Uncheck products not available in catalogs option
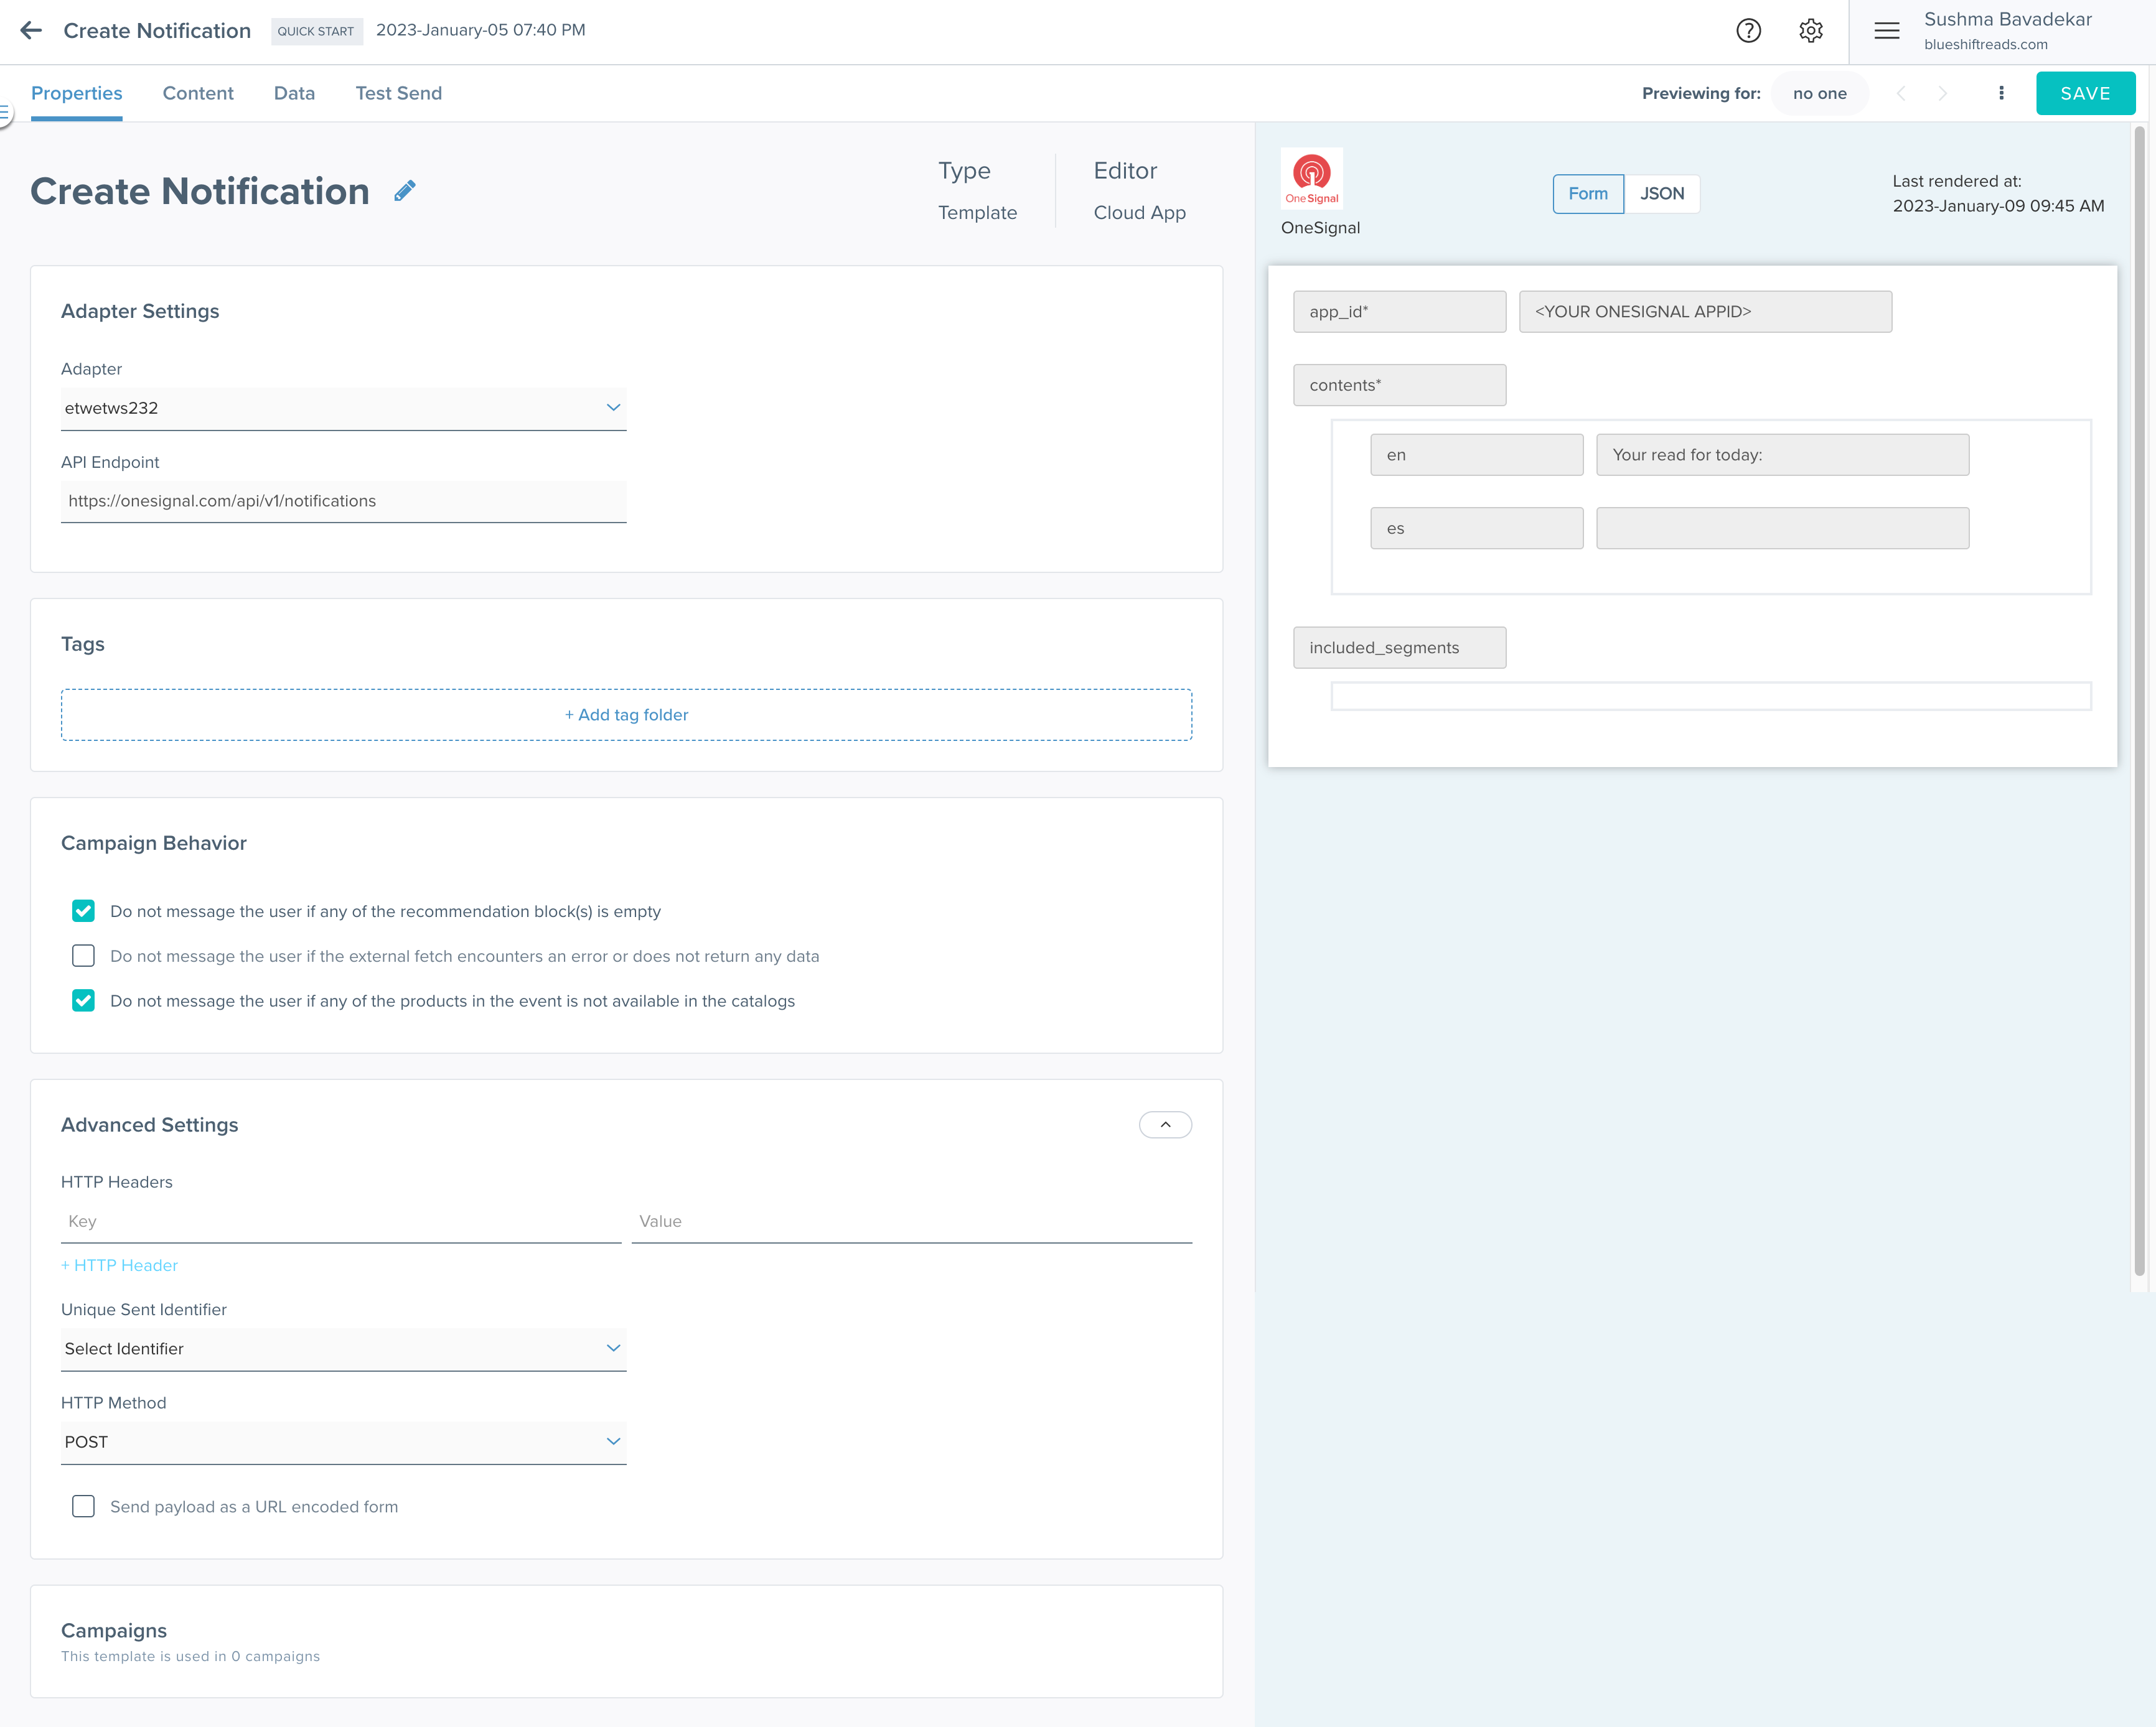2156x1727 pixels. [x=84, y=1000]
